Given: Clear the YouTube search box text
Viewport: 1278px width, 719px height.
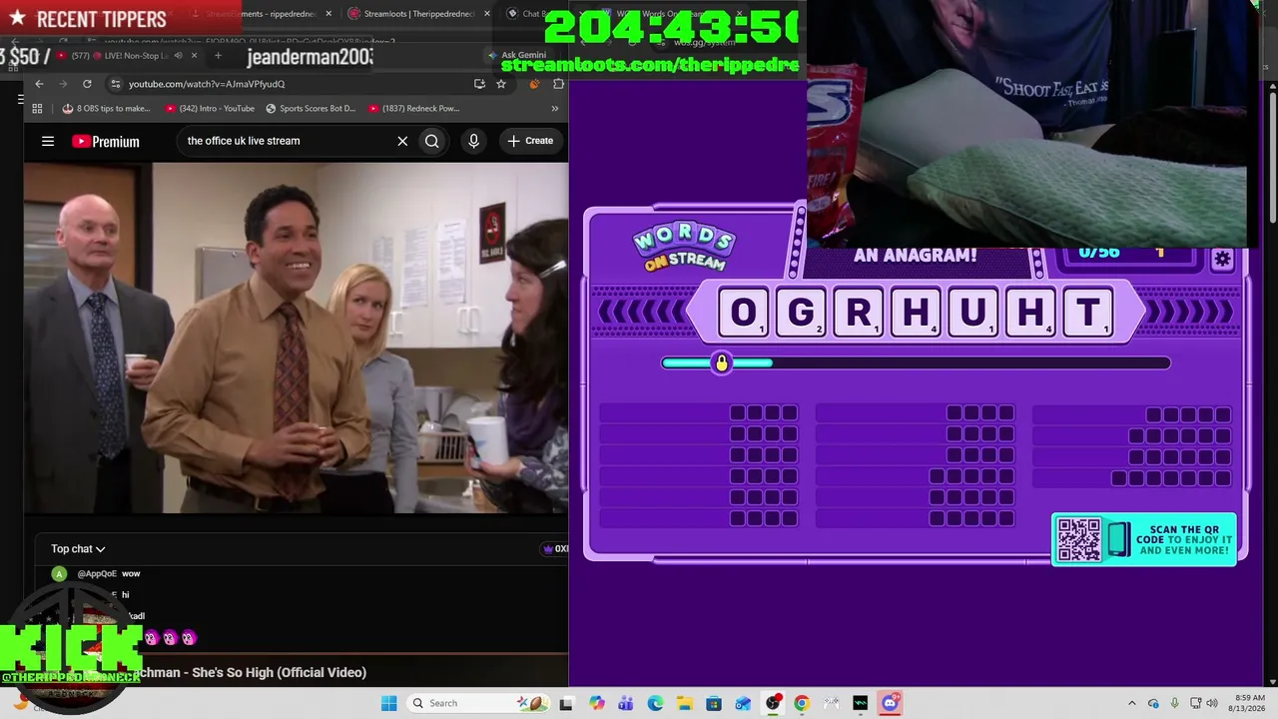Looking at the screenshot, I should (x=402, y=141).
